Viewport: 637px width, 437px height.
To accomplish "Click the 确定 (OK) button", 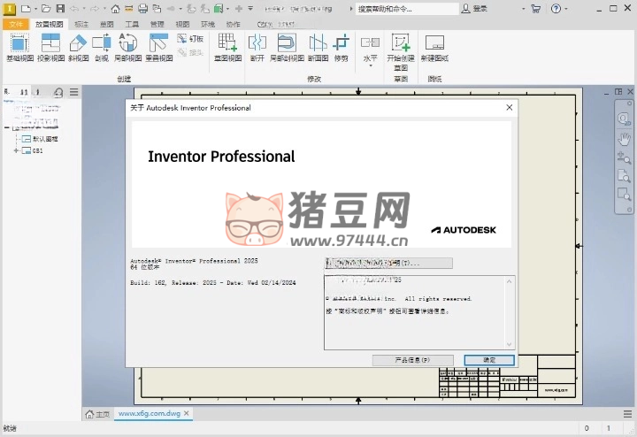I will [488, 360].
